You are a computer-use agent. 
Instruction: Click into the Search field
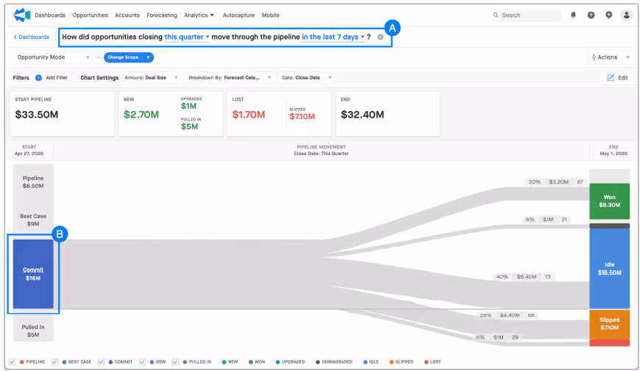coord(525,15)
